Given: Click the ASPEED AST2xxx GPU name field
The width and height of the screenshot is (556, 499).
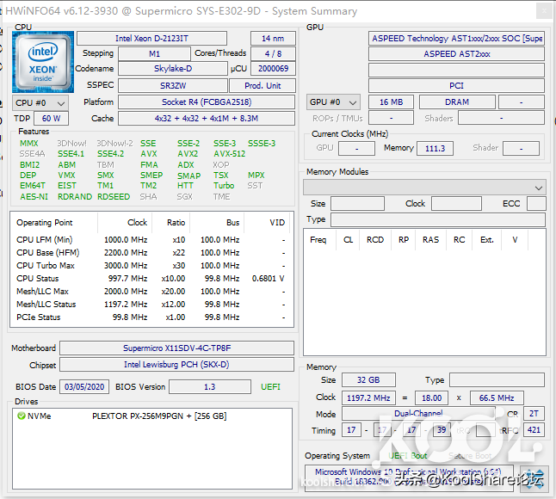Looking at the screenshot, I should tap(457, 54).
